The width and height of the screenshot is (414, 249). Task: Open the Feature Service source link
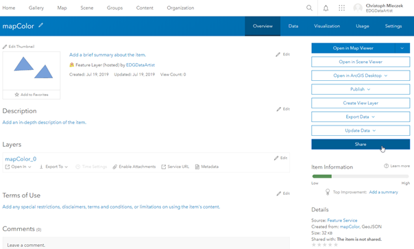pos(342,220)
